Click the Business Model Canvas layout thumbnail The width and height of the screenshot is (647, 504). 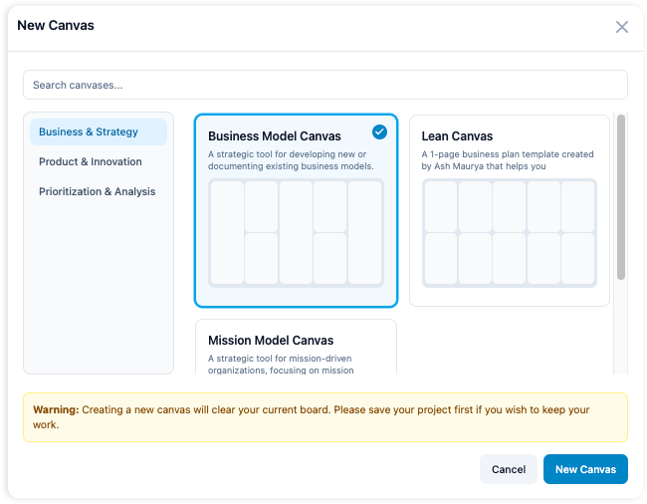[296, 233]
